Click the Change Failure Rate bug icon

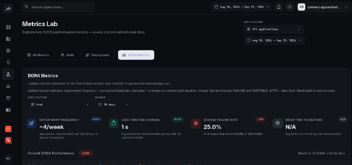point(196,123)
